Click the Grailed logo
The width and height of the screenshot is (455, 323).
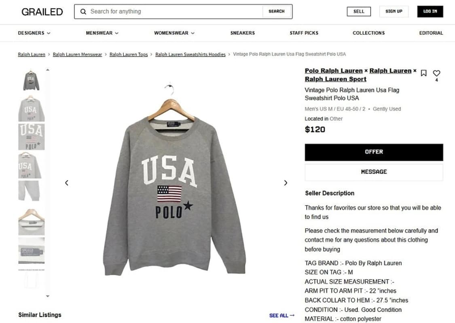click(42, 12)
